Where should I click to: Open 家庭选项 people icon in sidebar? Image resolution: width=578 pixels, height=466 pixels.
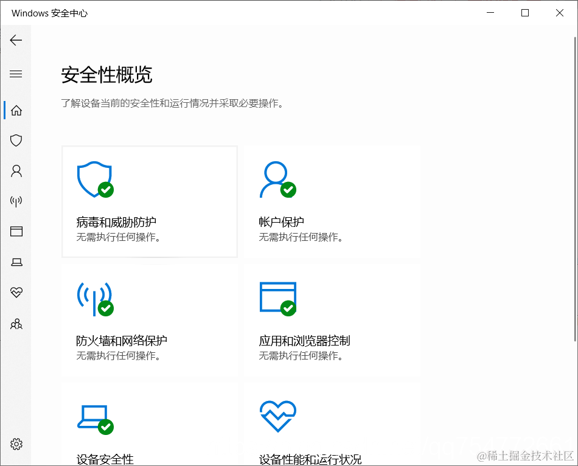[x=16, y=324]
